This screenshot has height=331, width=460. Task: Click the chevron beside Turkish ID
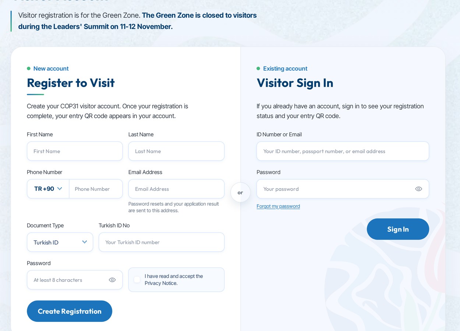click(x=85, y=242)
